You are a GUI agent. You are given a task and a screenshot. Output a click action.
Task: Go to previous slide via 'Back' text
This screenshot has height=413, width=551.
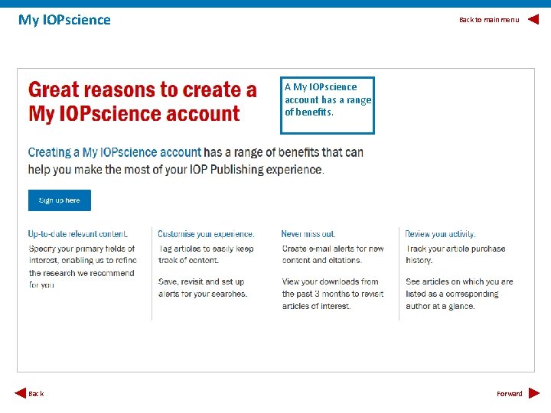(x=36, y=394)
